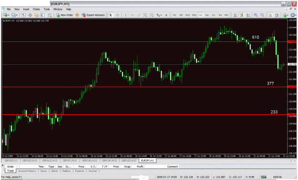Open the News terminal tab
The height and width of the screenshot is (180, 298).
pyautogui.click(x=43, y=171)
